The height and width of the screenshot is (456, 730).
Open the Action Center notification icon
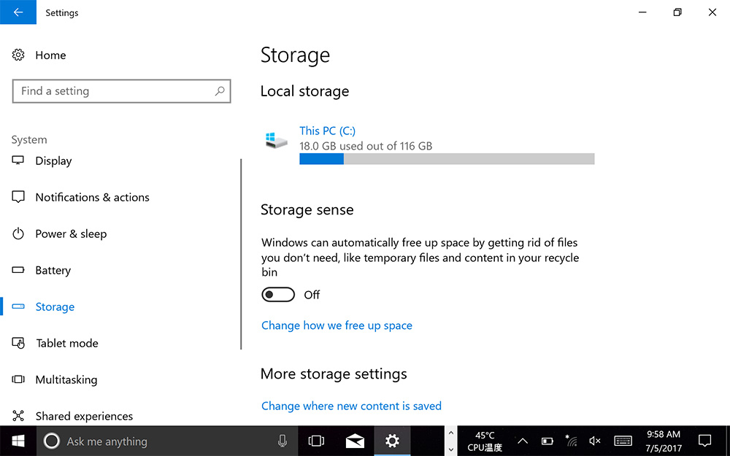pos(705,441)
